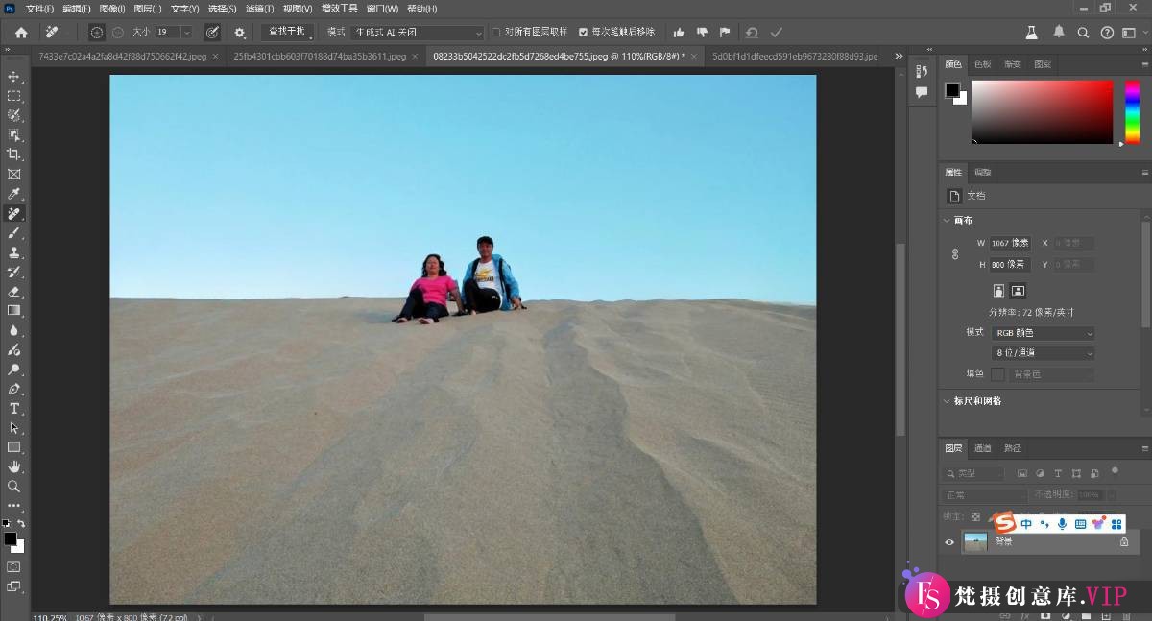Select landscape canvas orientation button

tap(1018, 290)
